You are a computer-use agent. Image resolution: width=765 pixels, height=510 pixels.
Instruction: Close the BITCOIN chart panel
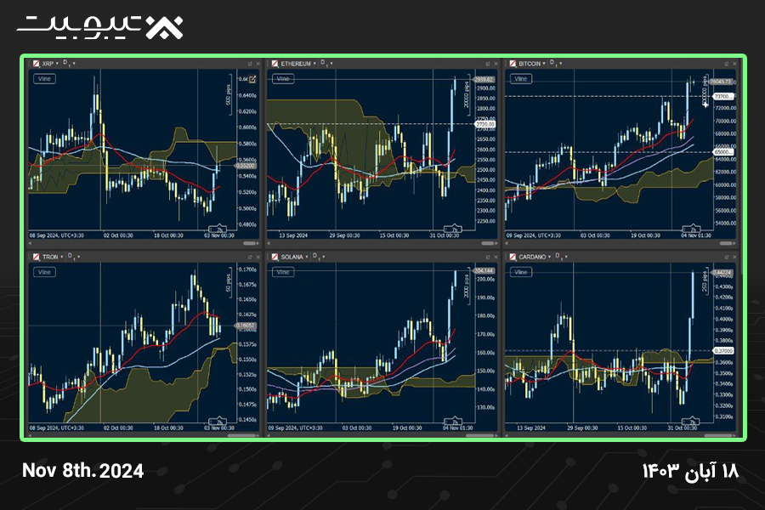[x=734, y=64]
